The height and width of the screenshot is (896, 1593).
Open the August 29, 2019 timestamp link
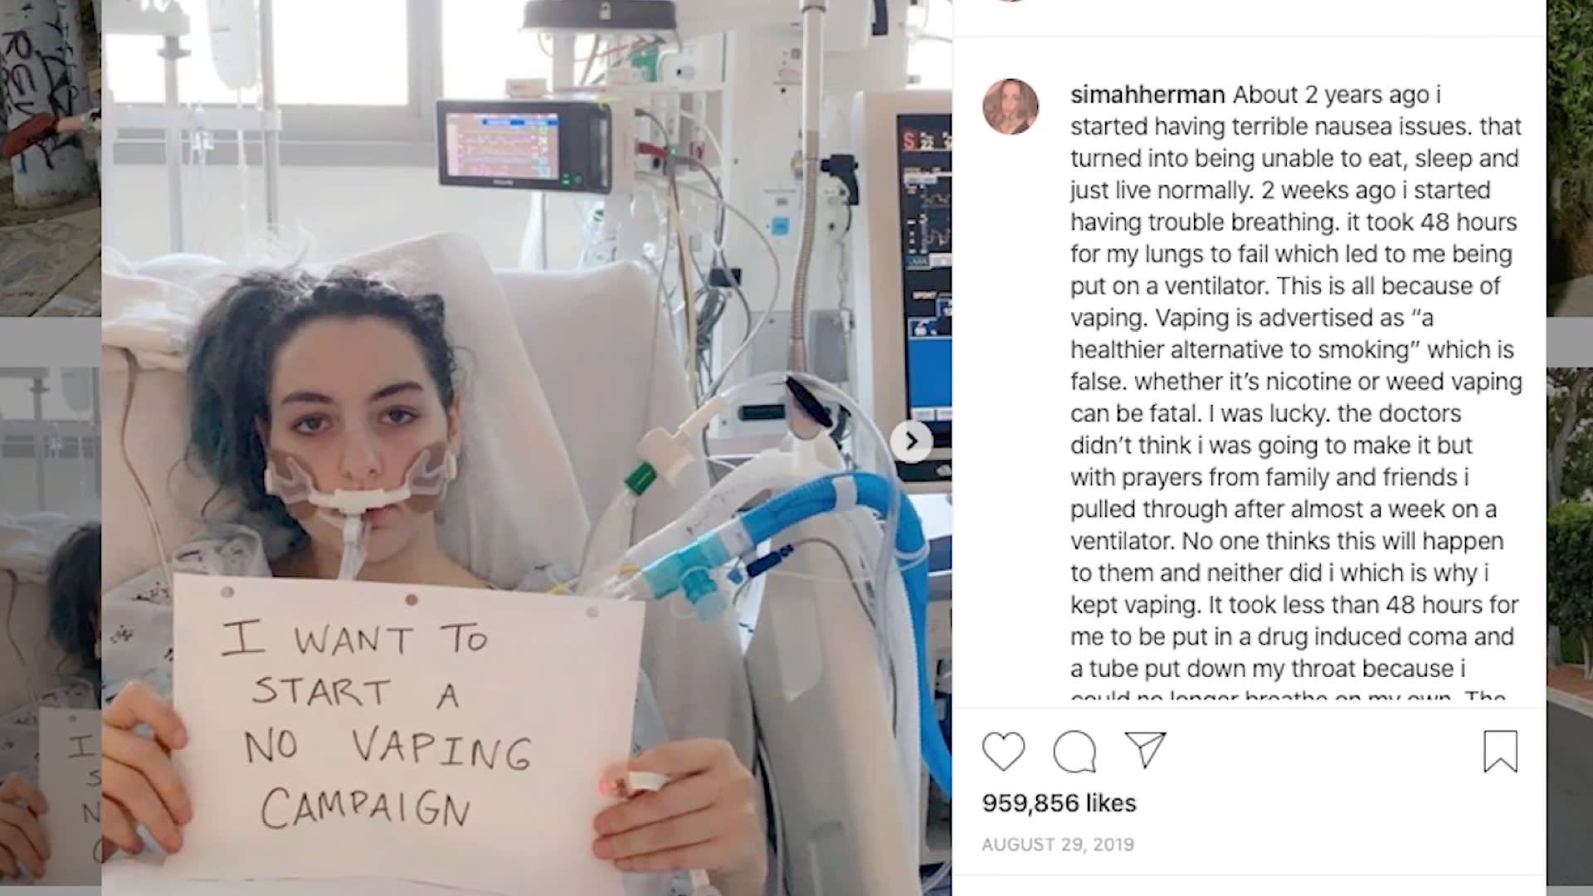[x=1058, y=845]
